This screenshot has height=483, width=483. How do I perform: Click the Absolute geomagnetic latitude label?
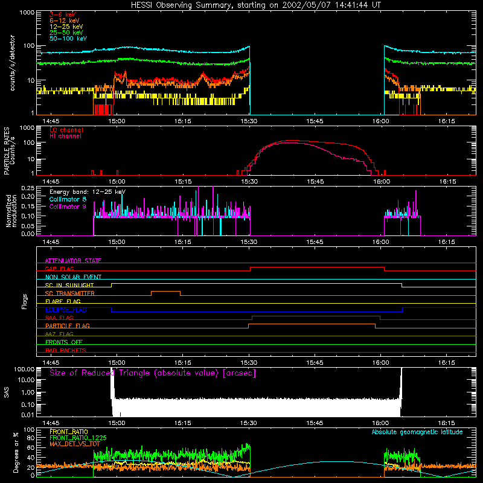pos(417,432)
